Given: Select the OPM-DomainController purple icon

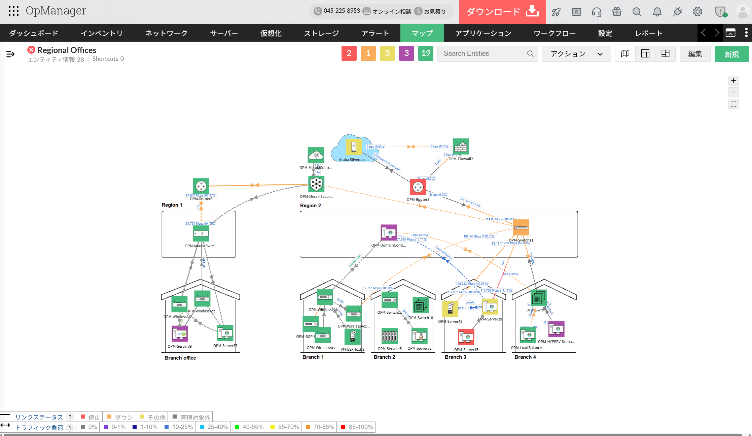Looking at the screenshot, I should point(389,232).
